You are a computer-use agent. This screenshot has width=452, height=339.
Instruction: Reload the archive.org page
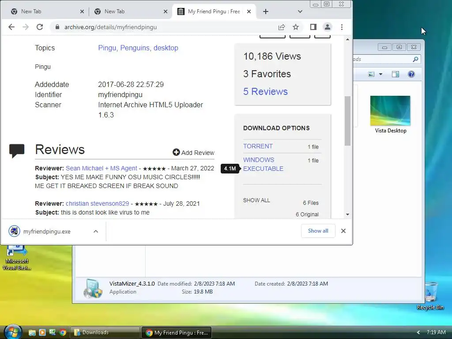click(40, 27)
